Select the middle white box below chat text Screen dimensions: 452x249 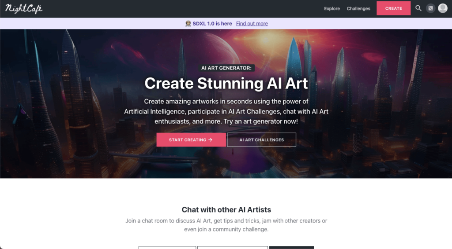[233, 248]
